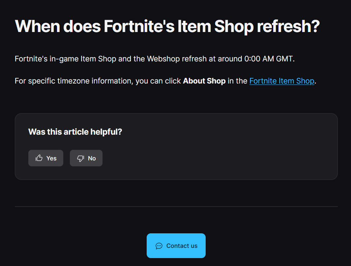Click the word "refresh?" in the title
The width and height of the screenshot is (351, 266).
[x=288, y=26]
